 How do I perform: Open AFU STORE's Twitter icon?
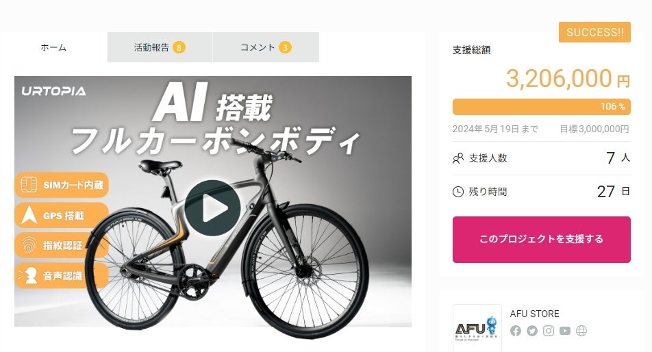(532, 331)
